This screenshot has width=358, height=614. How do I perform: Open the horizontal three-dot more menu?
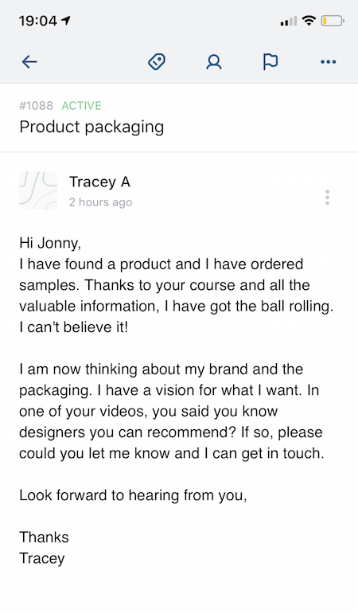pyautogui.click(x=328, y=62)
